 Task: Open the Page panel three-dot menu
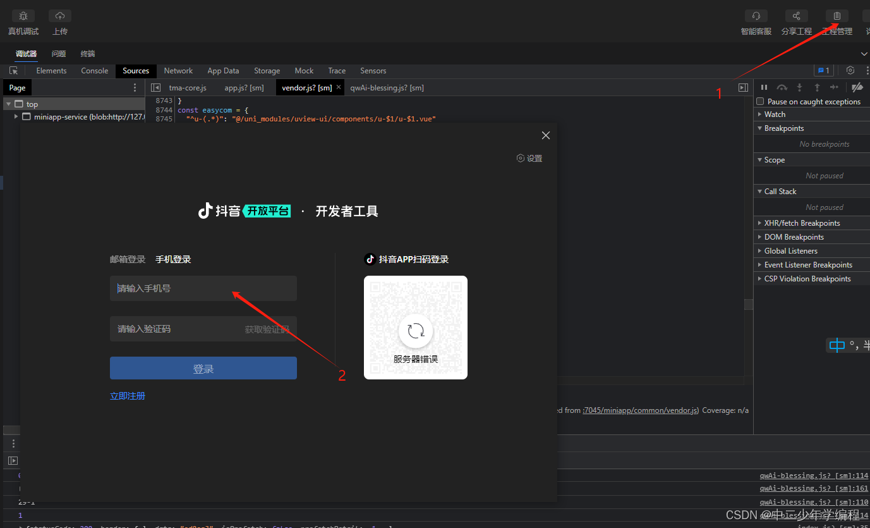point(135,88)
